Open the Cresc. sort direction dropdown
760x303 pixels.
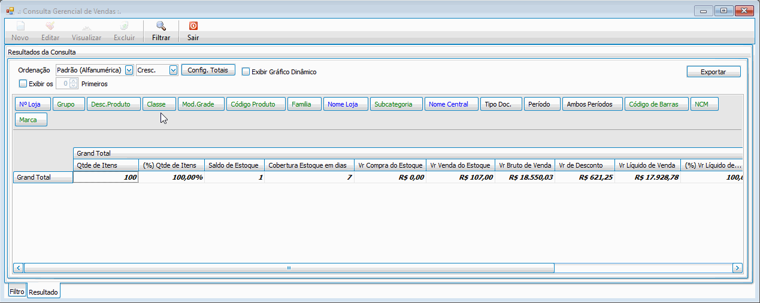click(x=174, y=70)
